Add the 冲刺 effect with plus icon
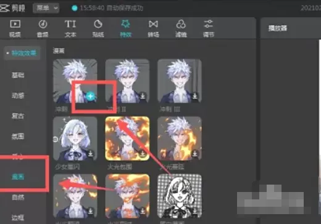The image size is (321, 224). (90, 96)
